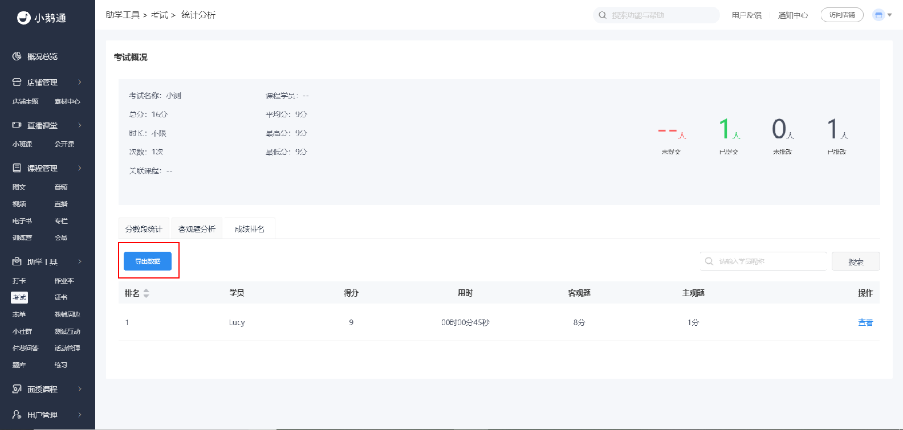Image resolution: width=903 pixels, height=430 pixels.
Task: Open 表单 in sidebar
Action: click(19, 314)
